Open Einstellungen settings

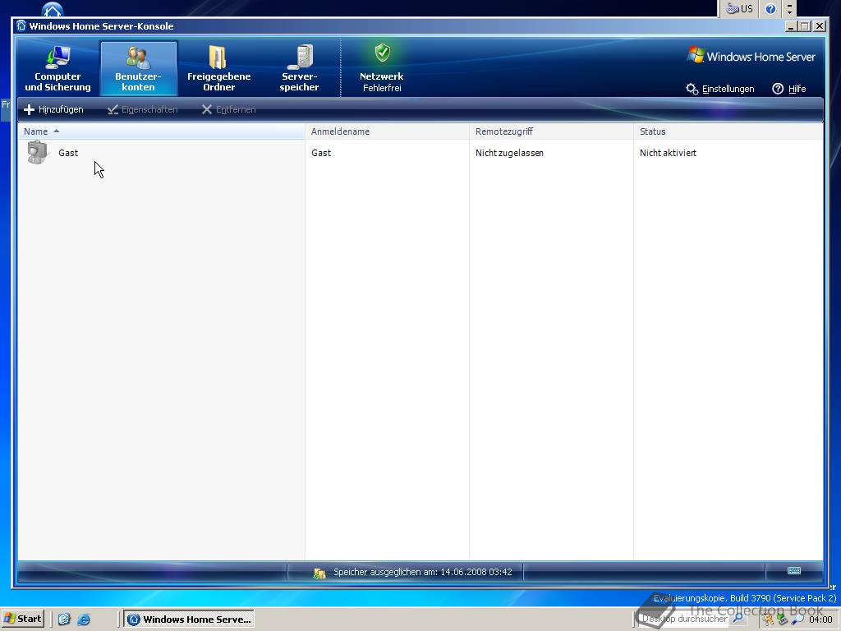[720, 89]
